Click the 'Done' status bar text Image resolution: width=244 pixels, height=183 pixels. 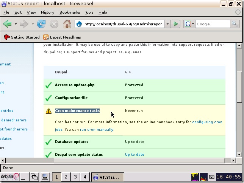point(8,168)
